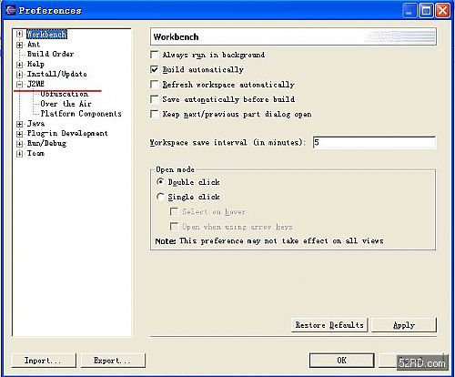Click the Select on hover checkbox
This screenshot has height=377, width=455.
tap(174, 211)
